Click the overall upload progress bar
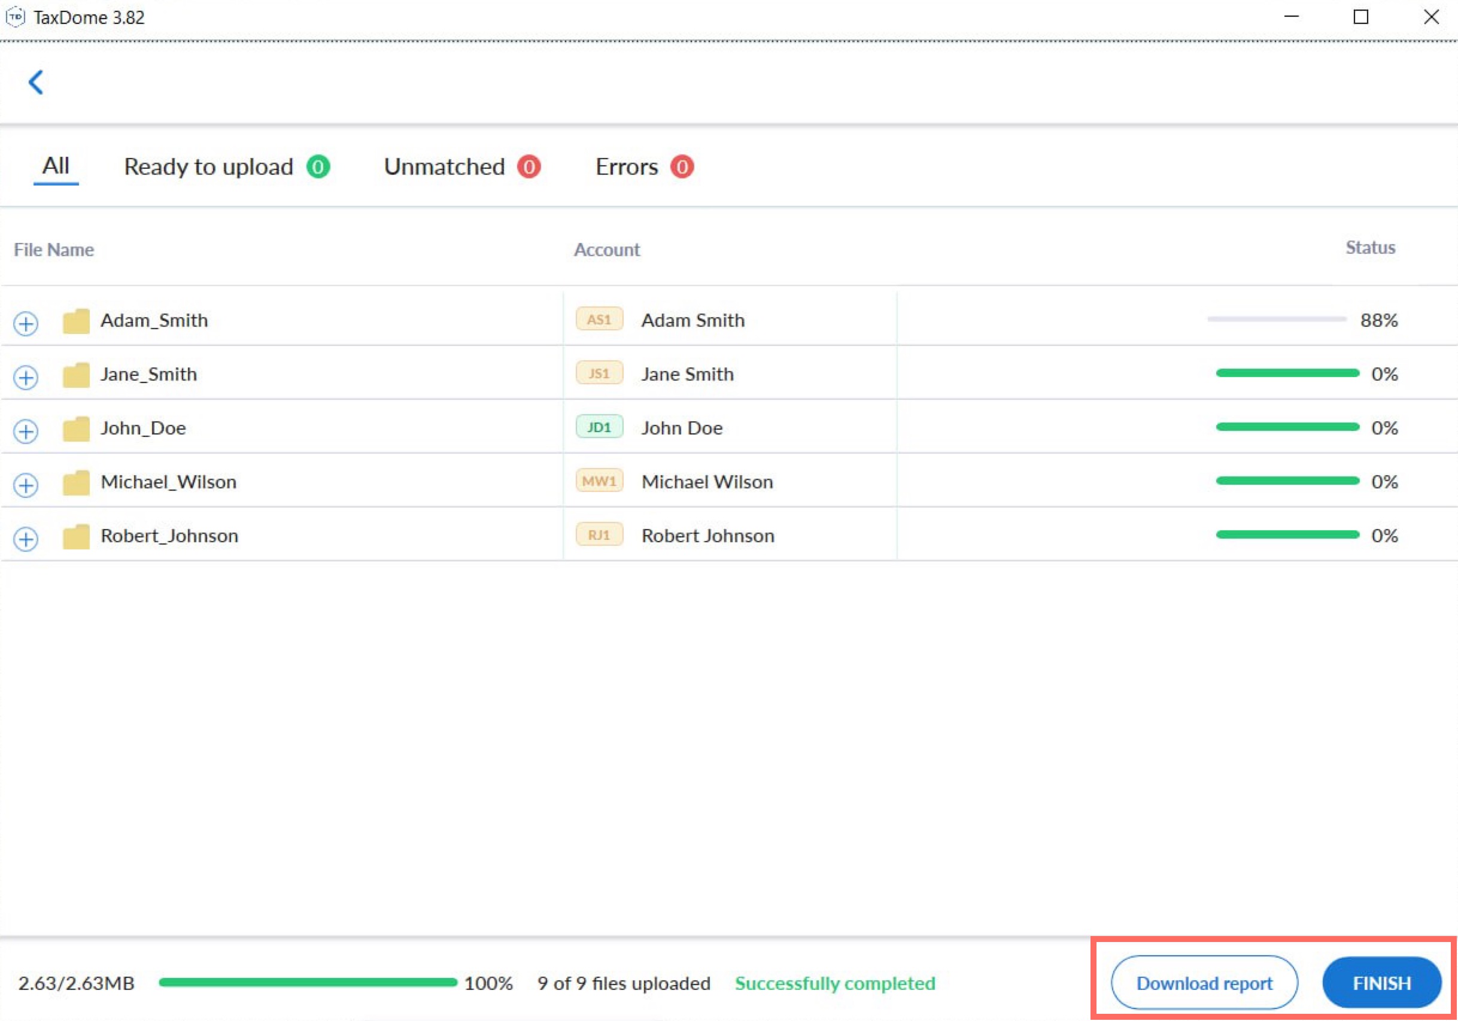 click(x=308, y=983)
